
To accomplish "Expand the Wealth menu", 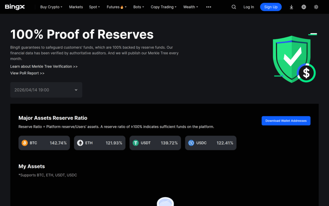I will [x=191, y=7].
